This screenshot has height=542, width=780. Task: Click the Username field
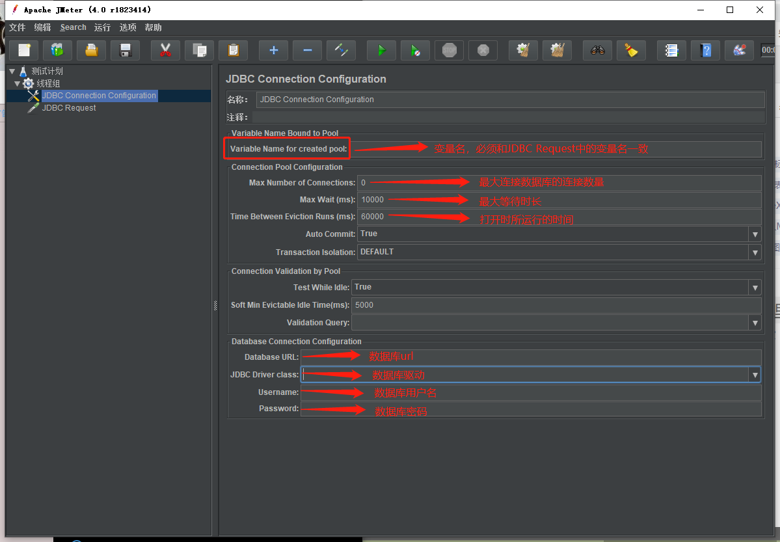(x=531, y=392)
